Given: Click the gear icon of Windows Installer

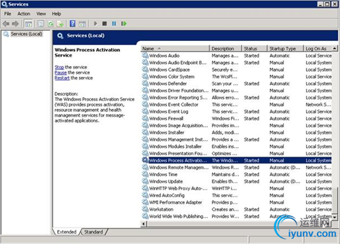Looking at the screenshot, I should click(x=145, y=133).
